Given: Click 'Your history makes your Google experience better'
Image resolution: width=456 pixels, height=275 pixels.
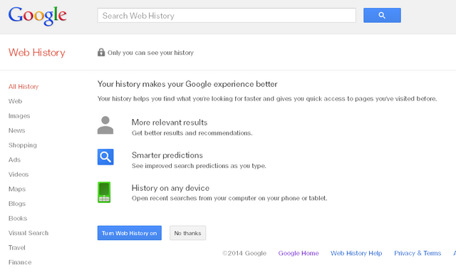Looking at the screenshot, I should (187, 84).
